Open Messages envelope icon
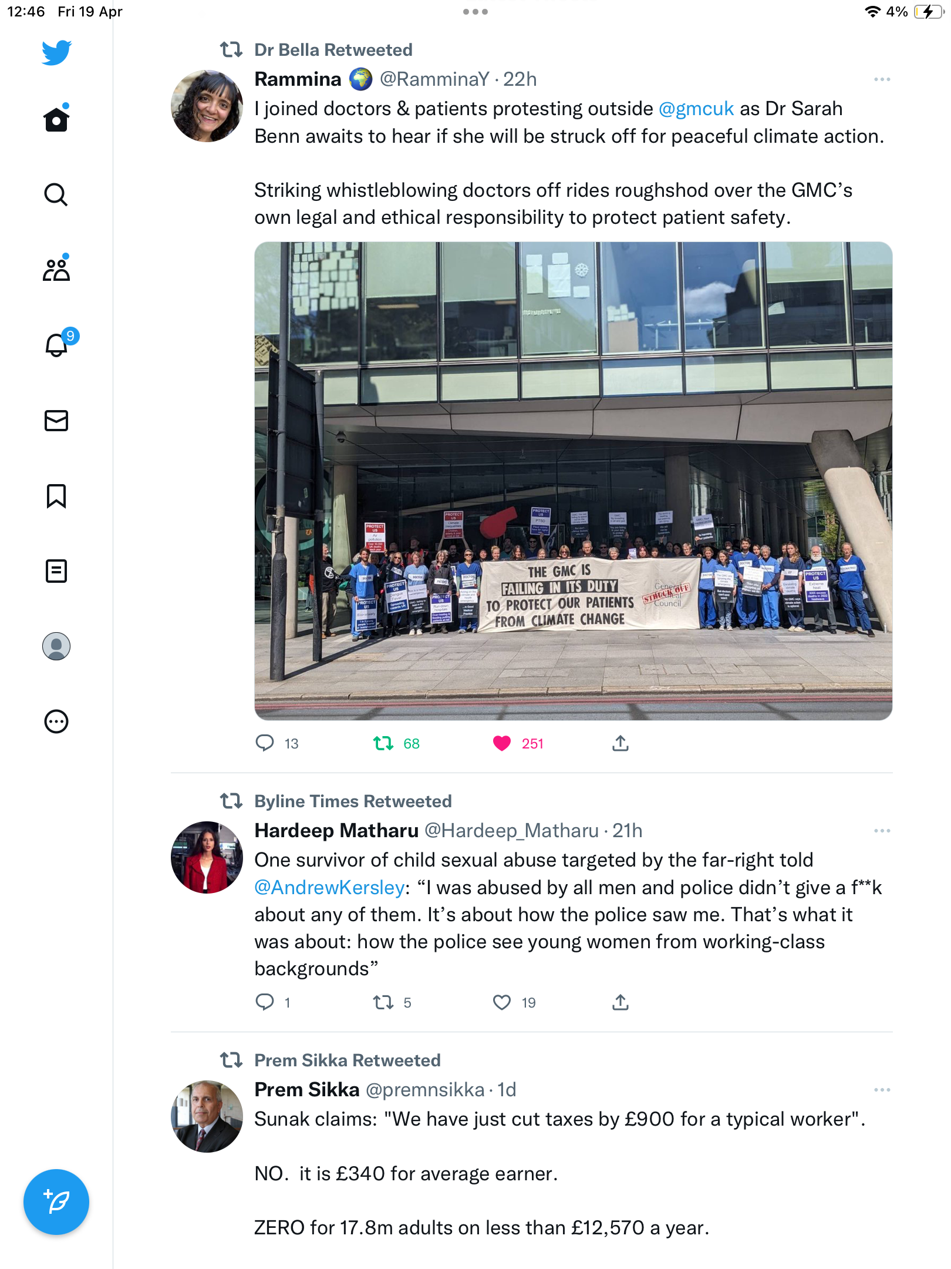This screenshot has height=1269, width=951. (56, 421)
